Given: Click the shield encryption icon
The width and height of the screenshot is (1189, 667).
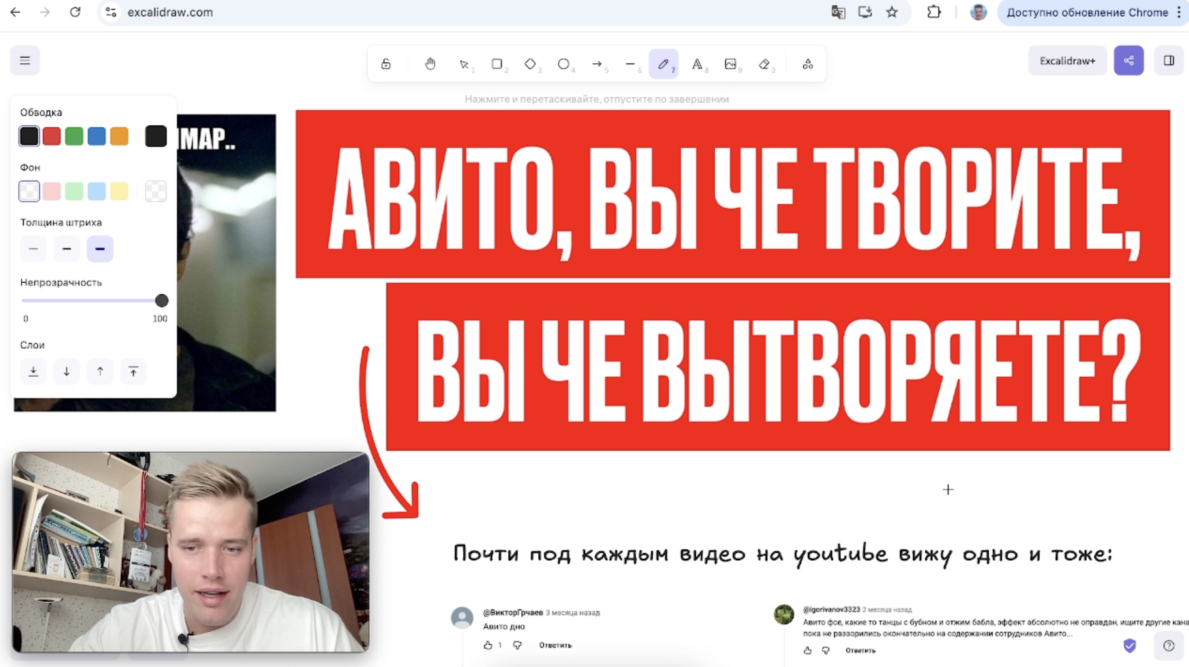Looking at the screenshot, I should coord(1129,645).
